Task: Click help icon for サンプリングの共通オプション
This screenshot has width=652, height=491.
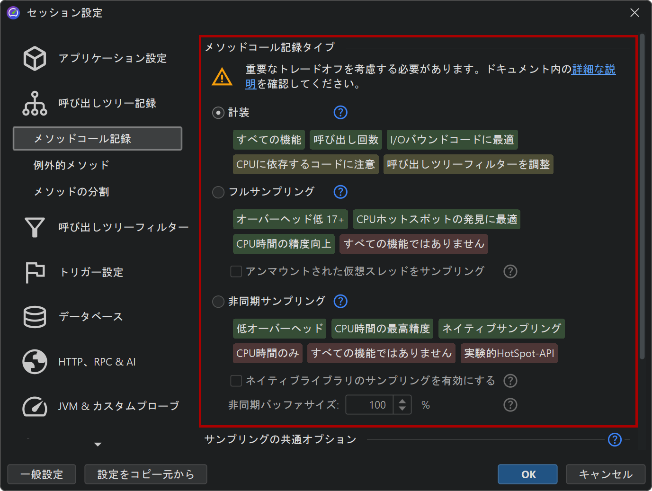Action: coord(614,439)
